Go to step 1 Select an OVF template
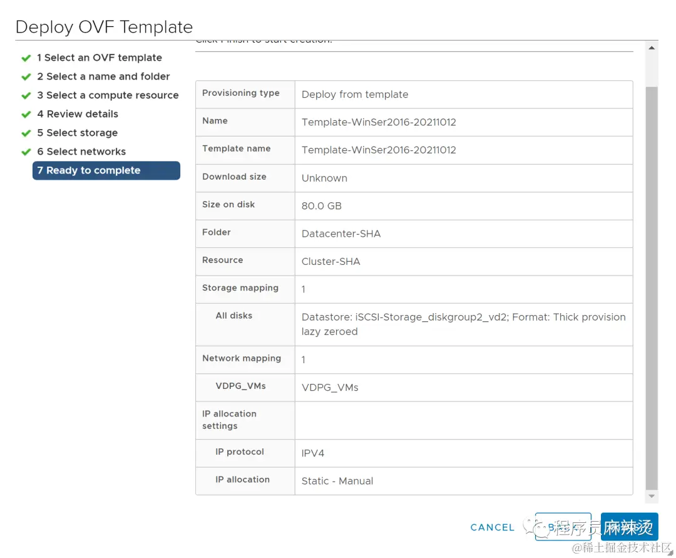The width and height of the screenshot is (676, 558). point(99,58)
